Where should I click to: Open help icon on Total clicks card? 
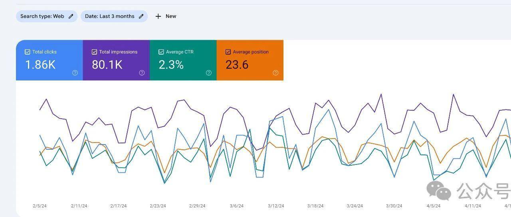click(75, 73)
